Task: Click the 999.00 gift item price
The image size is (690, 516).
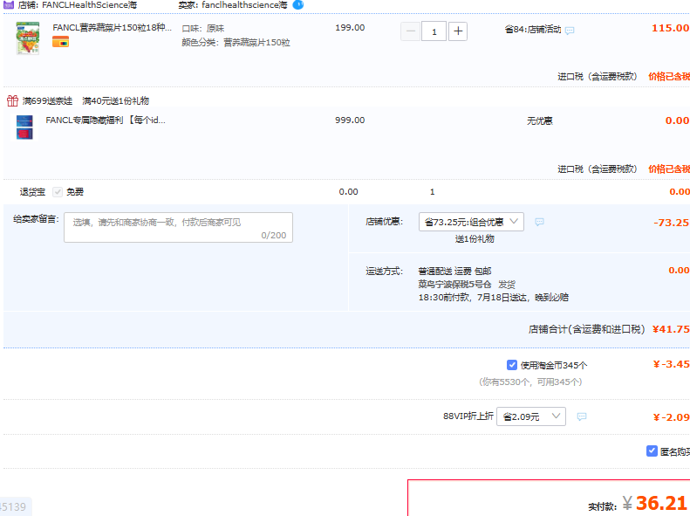Action: (350, 120)
